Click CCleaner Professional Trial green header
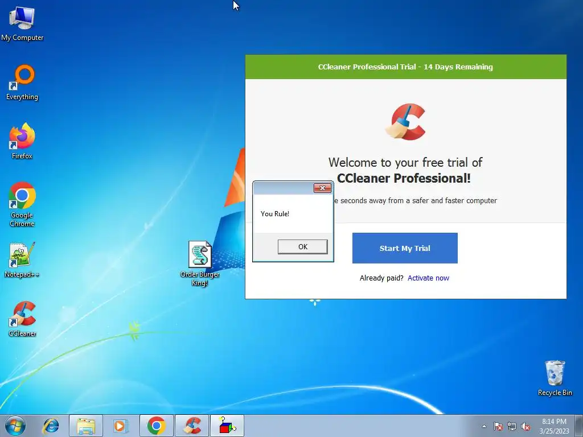Viewport: 583px width, 437px height. [405, 67]
